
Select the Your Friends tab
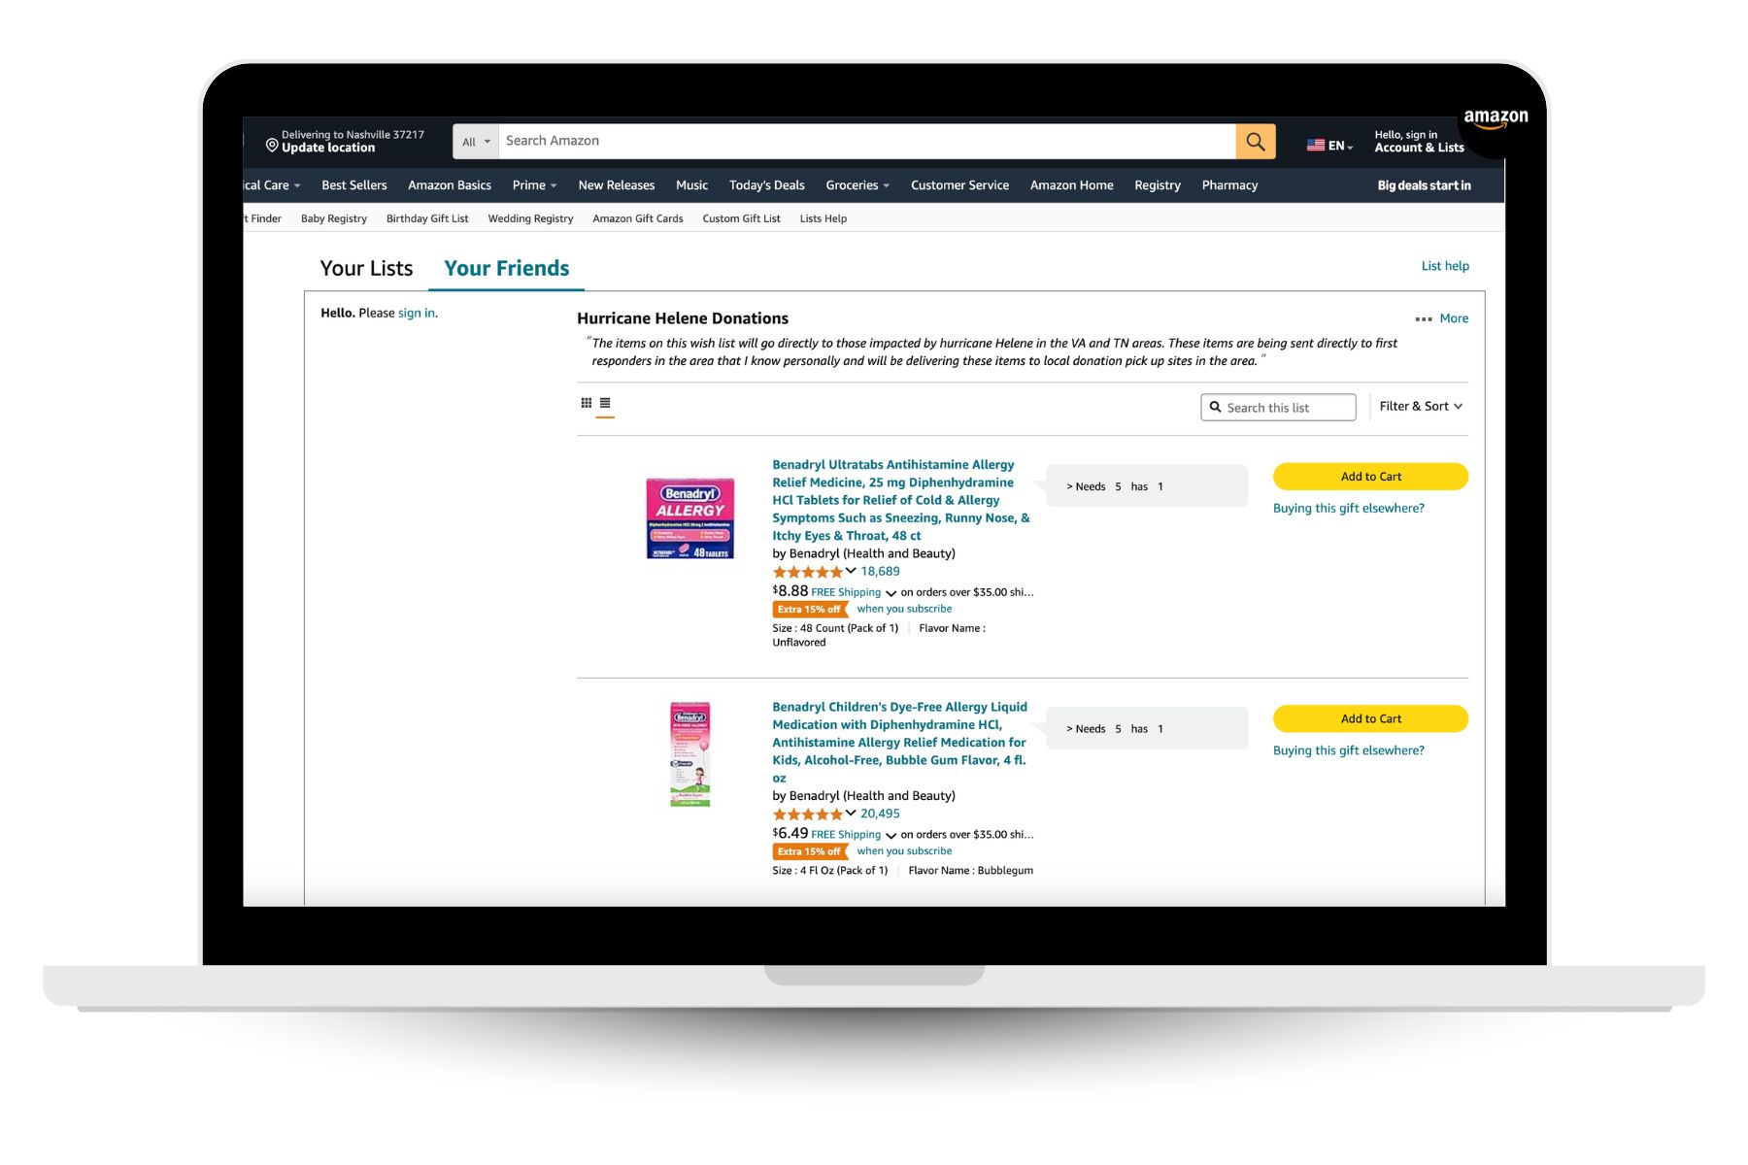pos(505,268)
